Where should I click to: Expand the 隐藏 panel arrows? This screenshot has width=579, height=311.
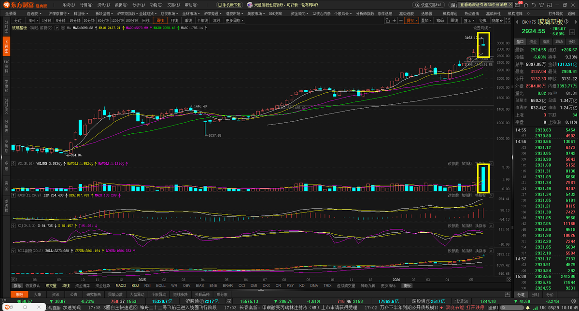tap(498, 21)
